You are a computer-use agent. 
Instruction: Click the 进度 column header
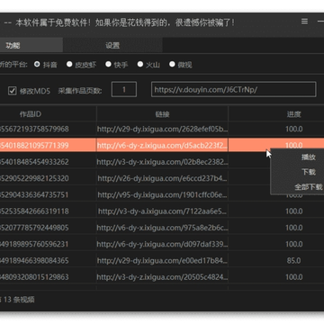pos(293,114)
